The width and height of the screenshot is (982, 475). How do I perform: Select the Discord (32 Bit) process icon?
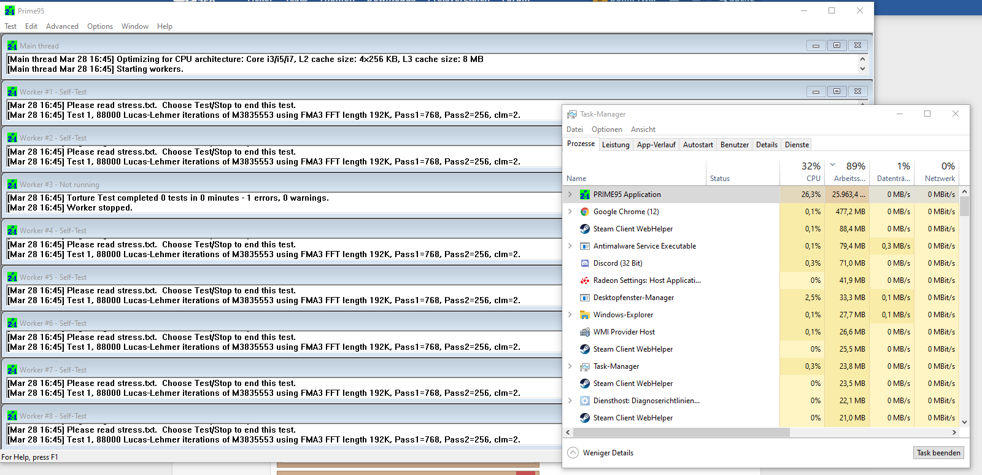click(x=585, y=263)
